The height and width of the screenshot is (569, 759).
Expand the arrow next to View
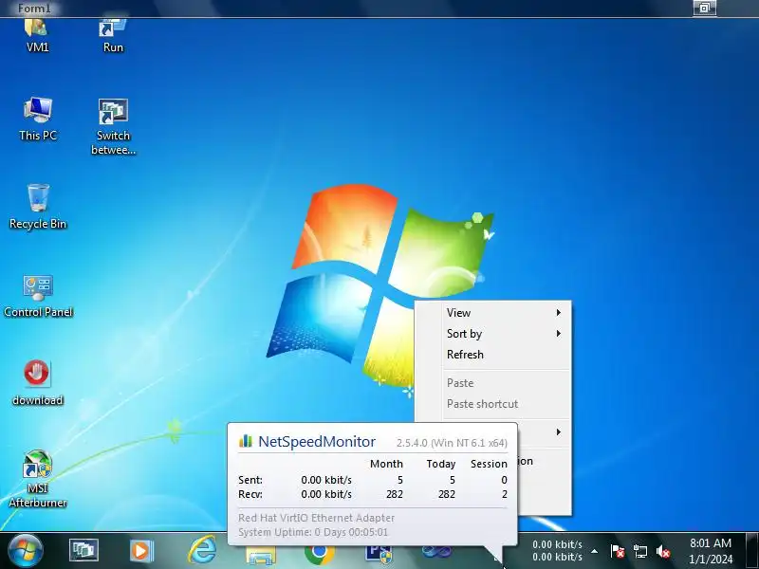[559, 313]
